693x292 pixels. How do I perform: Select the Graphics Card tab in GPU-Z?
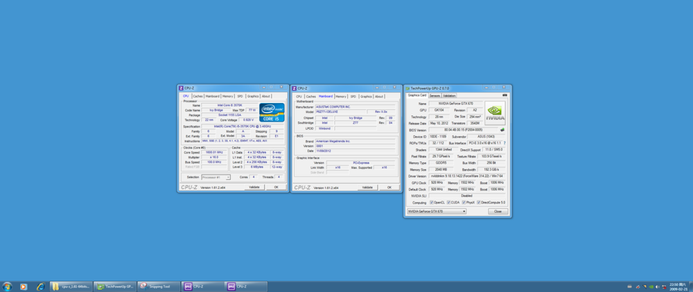click(x=416, y=95)
